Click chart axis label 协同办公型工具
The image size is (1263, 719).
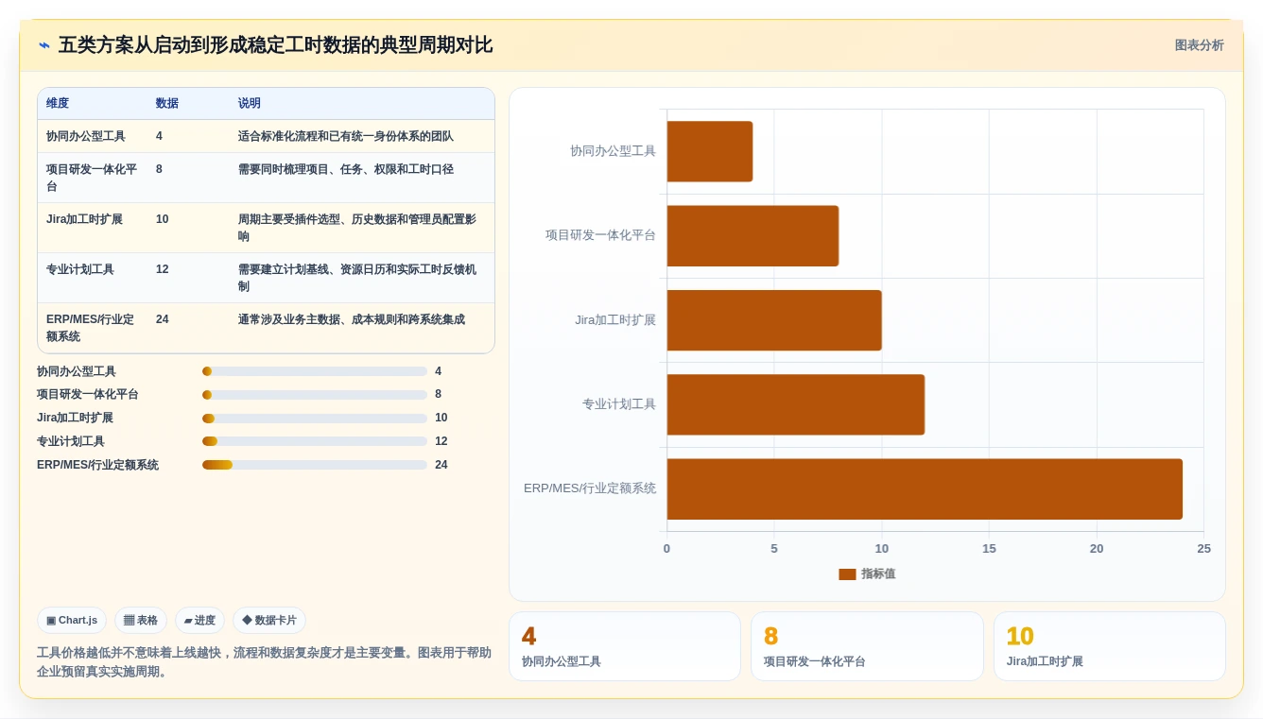613,151
